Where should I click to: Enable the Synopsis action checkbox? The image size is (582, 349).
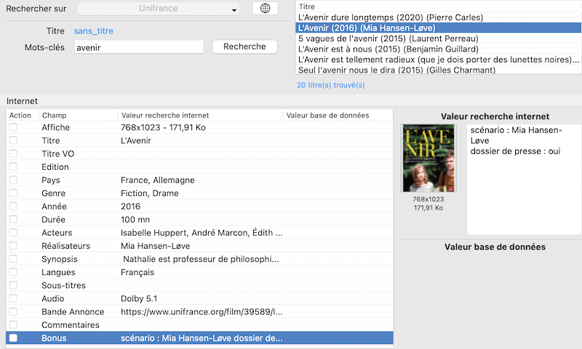point(13,259)
